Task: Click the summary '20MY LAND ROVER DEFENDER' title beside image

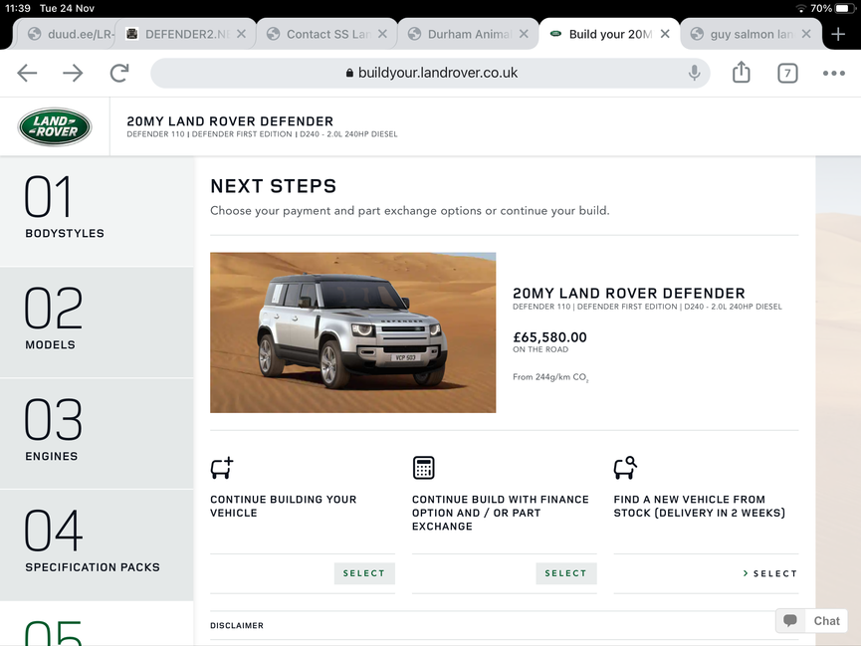Action: pyautogui.click(x=629, y=294)
